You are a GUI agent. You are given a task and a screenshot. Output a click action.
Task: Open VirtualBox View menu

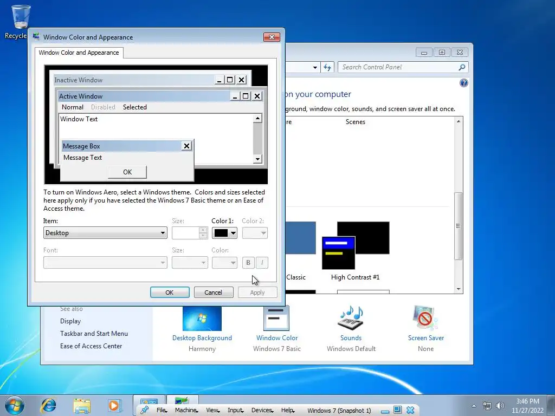(212, 410)
